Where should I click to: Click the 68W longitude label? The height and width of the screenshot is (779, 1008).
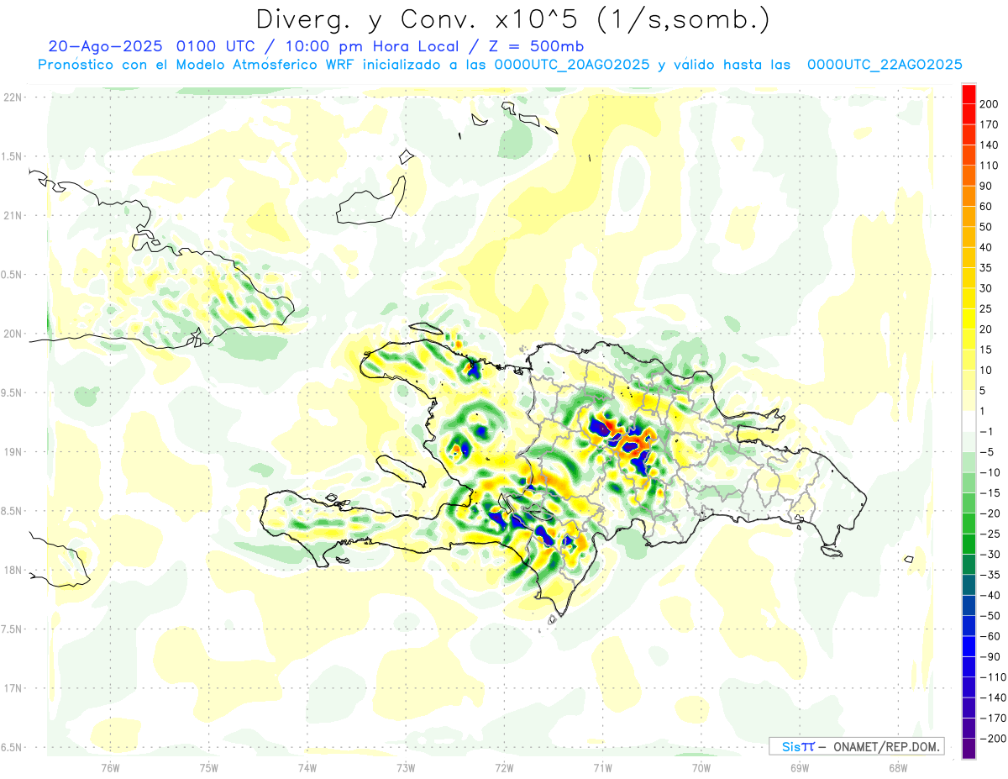click(898, 767)
